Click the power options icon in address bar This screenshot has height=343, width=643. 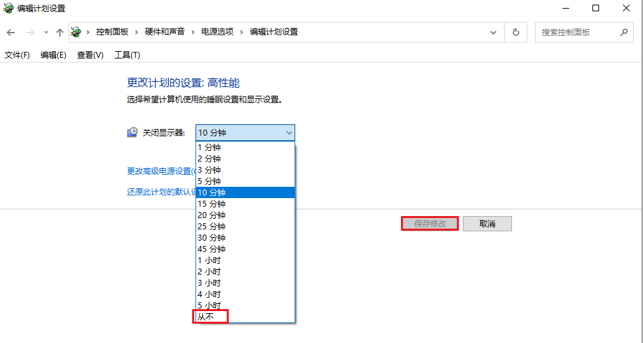tap(76, 32)
